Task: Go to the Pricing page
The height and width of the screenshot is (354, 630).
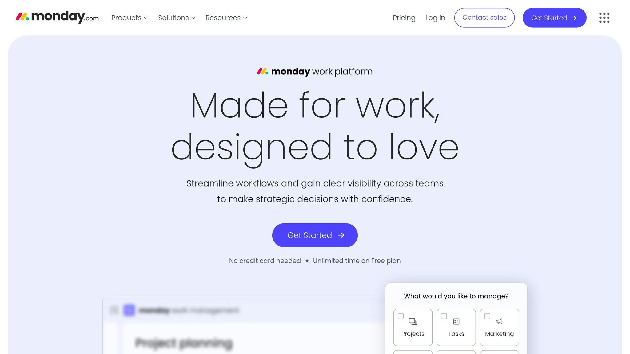Action: 404,18
